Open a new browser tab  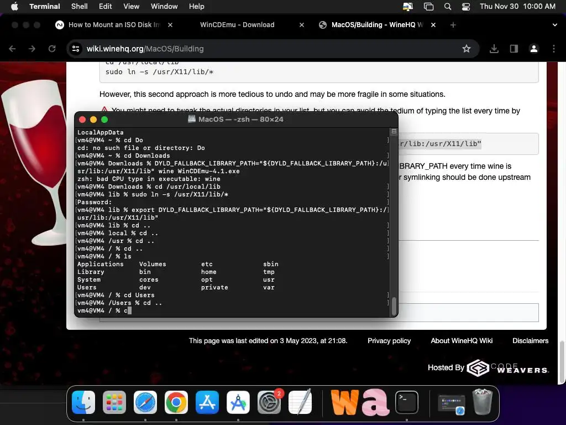click(453, 24)
